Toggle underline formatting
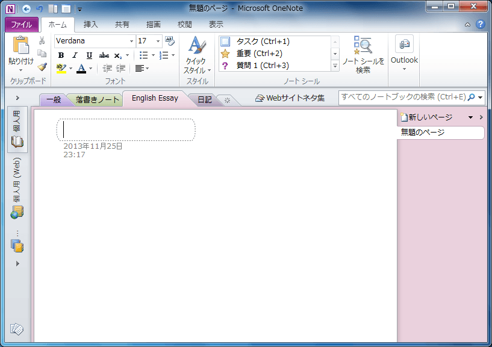 (x=89, y=55)
